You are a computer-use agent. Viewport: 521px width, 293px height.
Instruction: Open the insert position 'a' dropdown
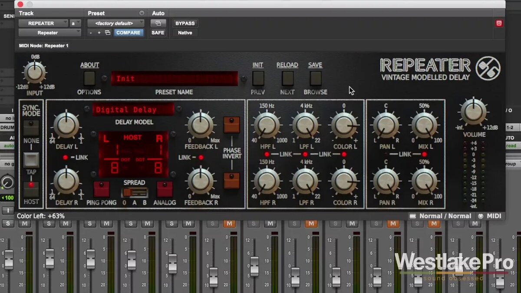pos(76,23)
